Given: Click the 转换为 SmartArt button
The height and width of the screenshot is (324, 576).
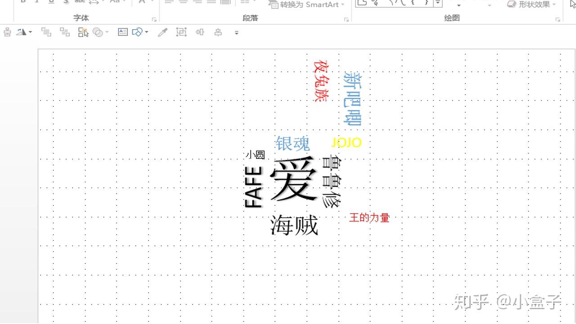Looking at the screenshot, I should (x=306, y=4).
